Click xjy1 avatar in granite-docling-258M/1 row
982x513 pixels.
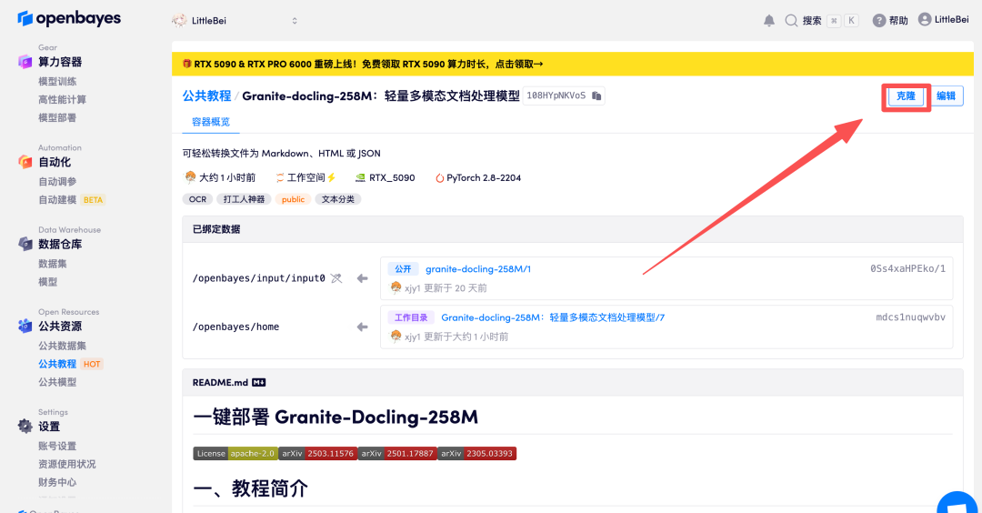tap(396, 287)
